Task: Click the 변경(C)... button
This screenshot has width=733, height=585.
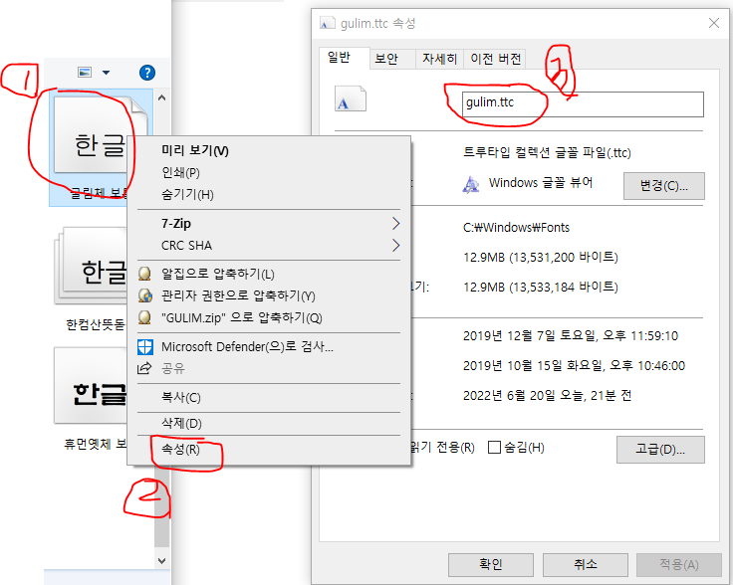Action: tap(664, 186)
